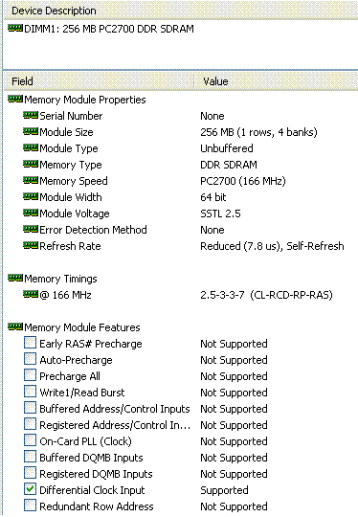Select the Redundant Row Address label

pyautogui.click(x=97, y=506)
